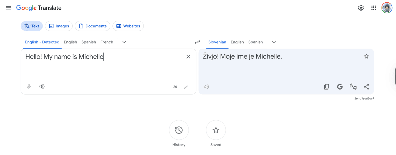Viewport: 396px width, 155px height.
Task: Click the Send feedback link
Action: (x=364, y=98)
